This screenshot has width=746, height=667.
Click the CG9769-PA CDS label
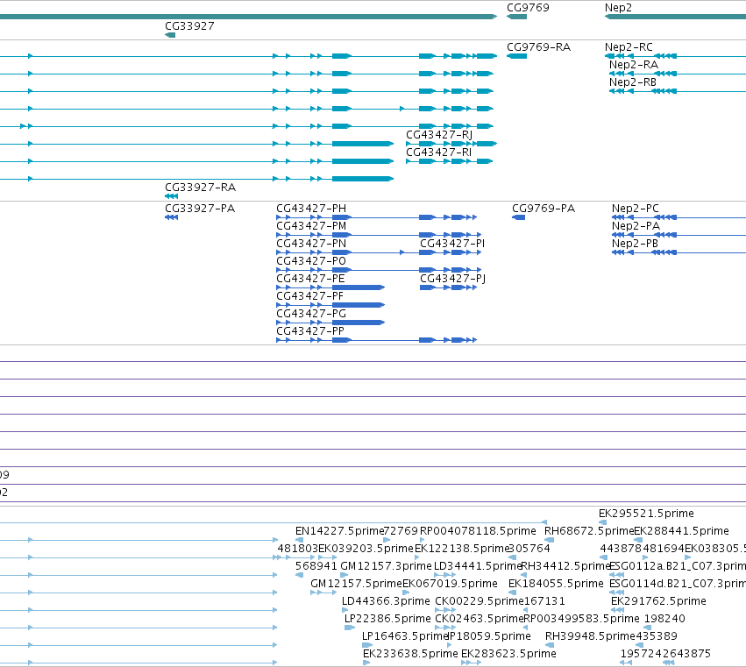(544, 209)
